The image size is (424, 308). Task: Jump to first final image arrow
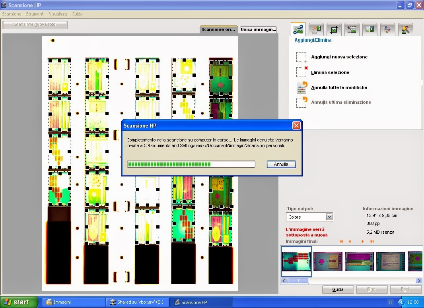point(341,241)
